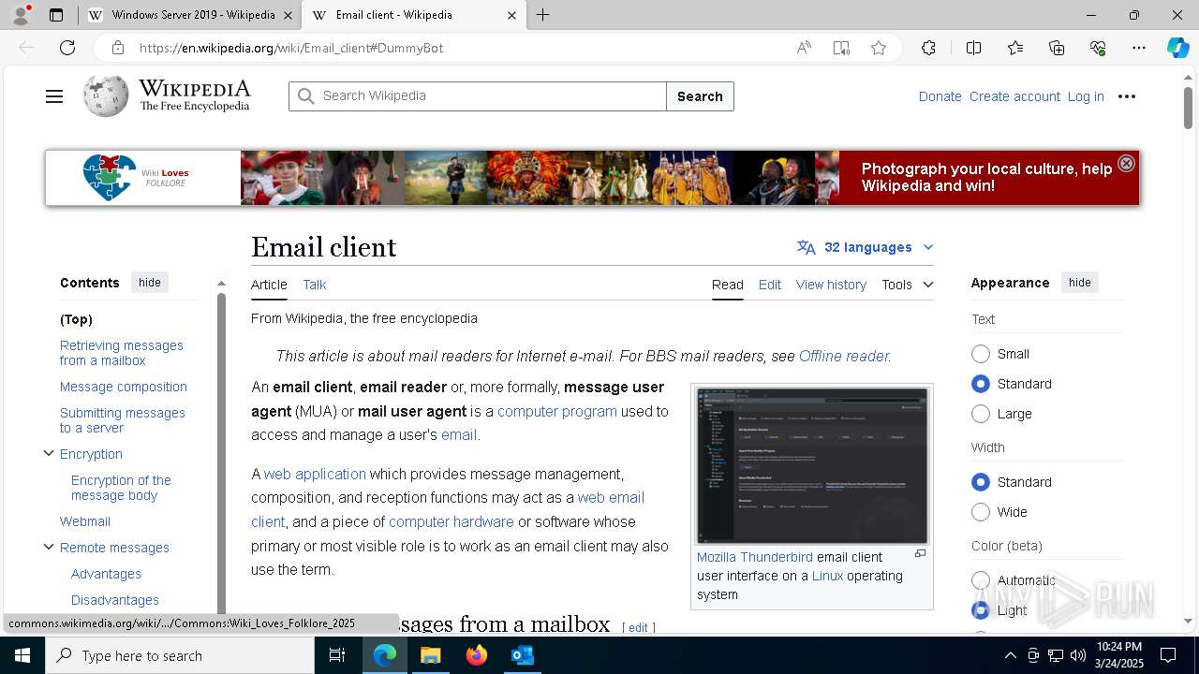The width and height of the screenshot is (1199, 674).
Task: Collapse the Remote messages contents section
Action: [x=49, y=547]
